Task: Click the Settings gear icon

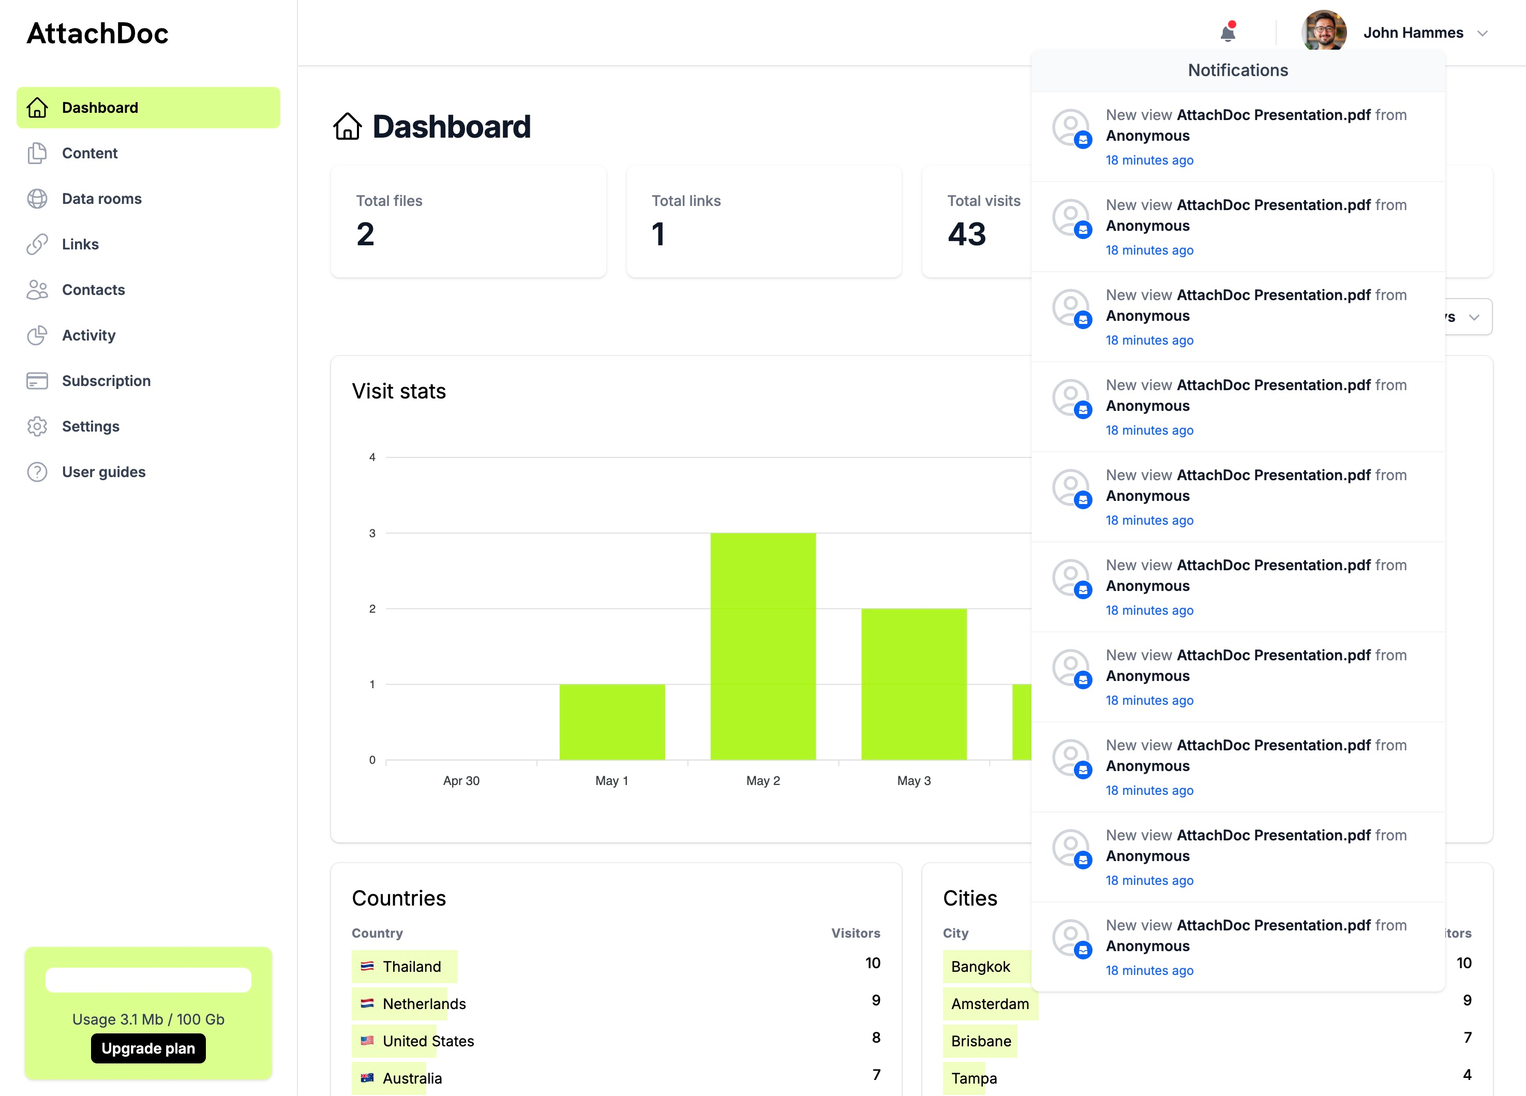Action: 37,426
